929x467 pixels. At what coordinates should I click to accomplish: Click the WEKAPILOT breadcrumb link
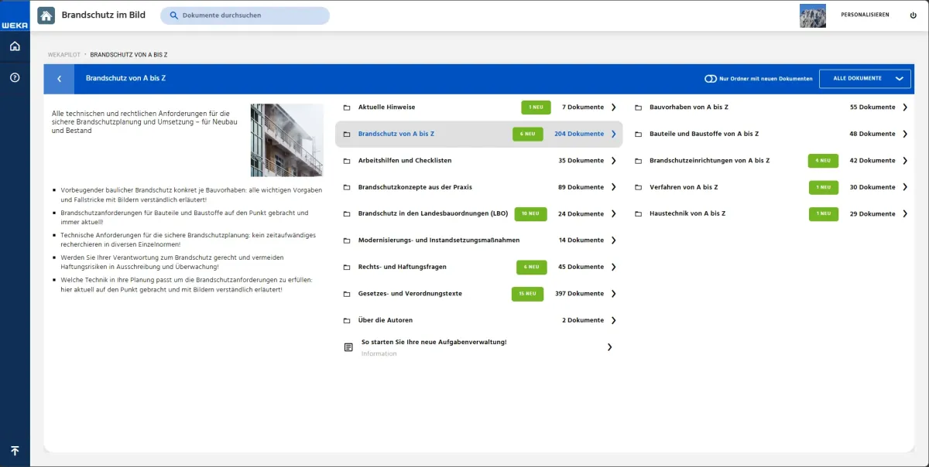coord(64,55)
